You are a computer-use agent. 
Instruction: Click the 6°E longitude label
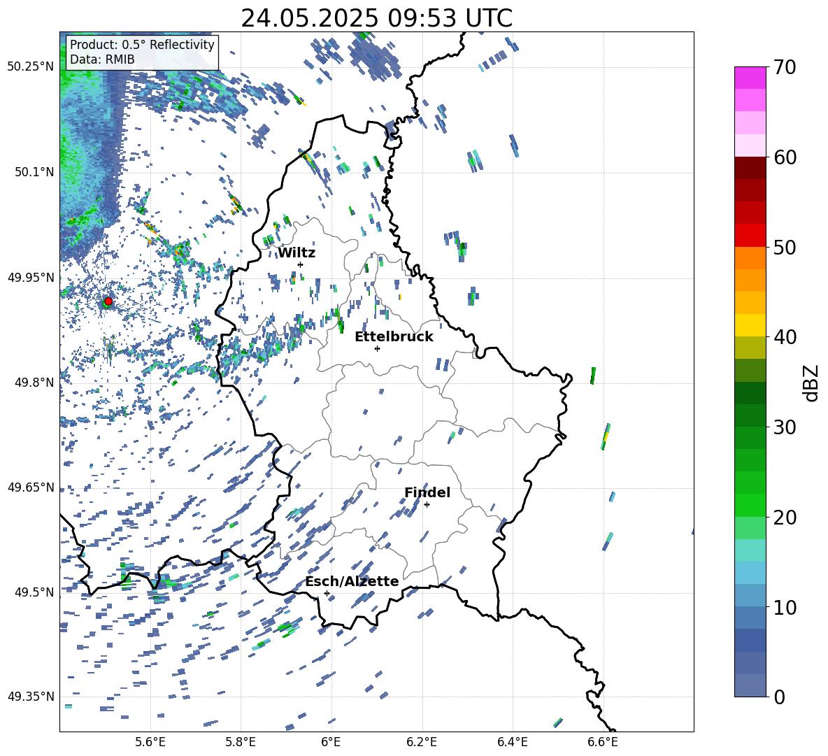click(331, 742)
